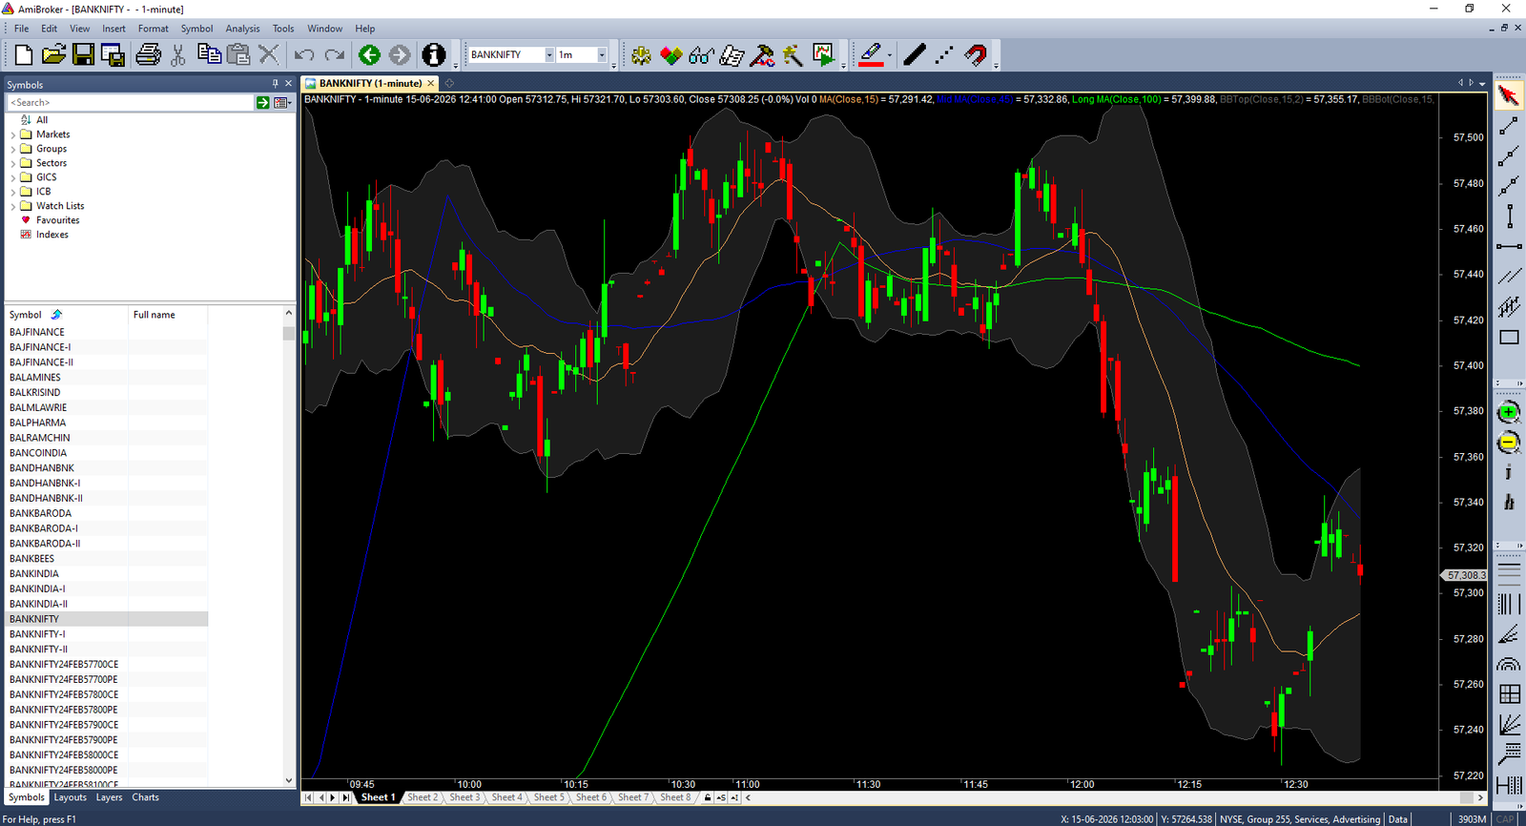Toggle the chart scroll lock icon
The image size is (1526, 826).
708,797
